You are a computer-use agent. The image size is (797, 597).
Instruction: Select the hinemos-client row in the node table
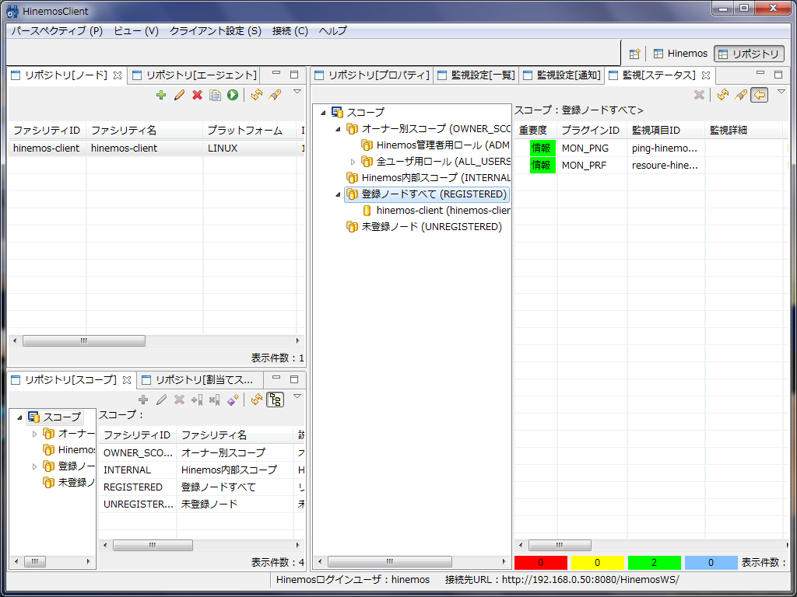(x=156, y=148)
